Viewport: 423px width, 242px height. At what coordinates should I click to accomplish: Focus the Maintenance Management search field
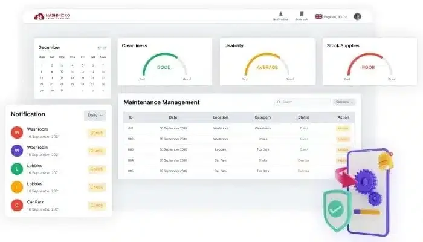[x=302, y=102]
